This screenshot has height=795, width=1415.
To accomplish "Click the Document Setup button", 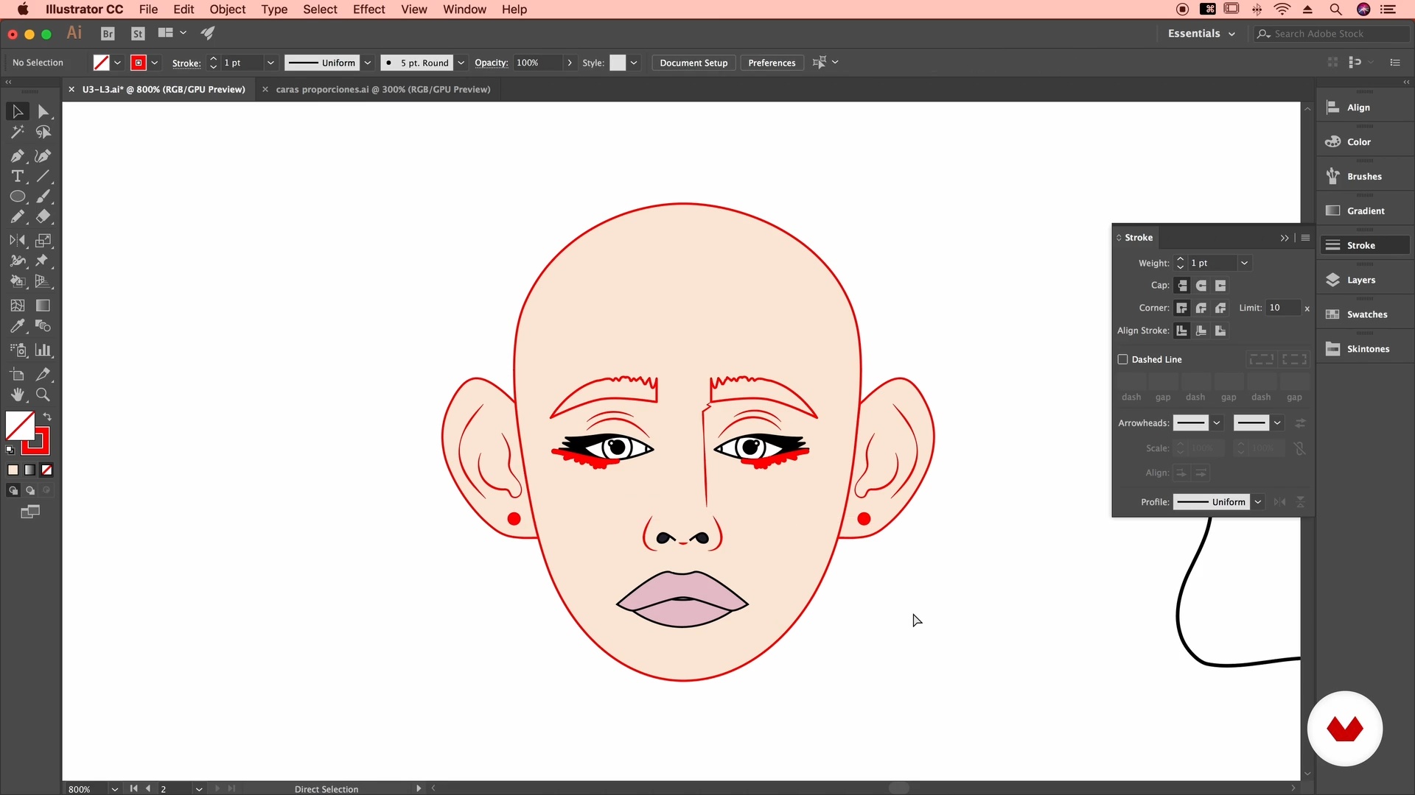I will 693,63.
